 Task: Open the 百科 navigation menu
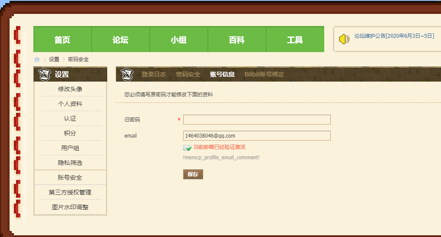pyautogui.click(x=237, y=39)
